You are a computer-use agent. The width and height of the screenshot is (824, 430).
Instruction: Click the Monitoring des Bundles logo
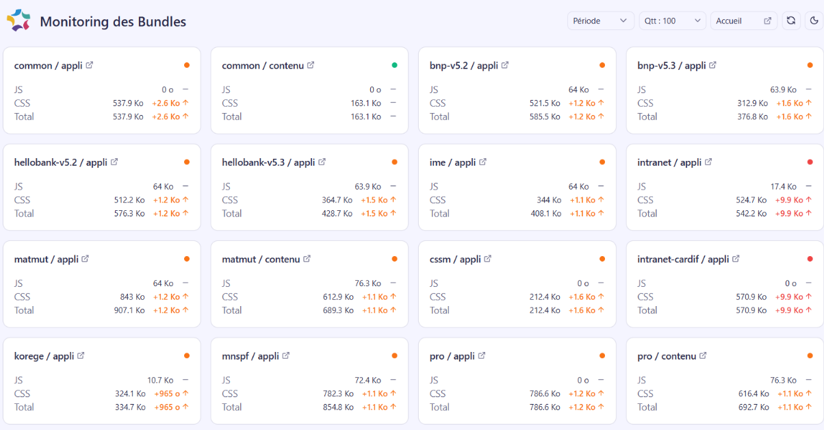pyautogui.click(x=18, y=21)
